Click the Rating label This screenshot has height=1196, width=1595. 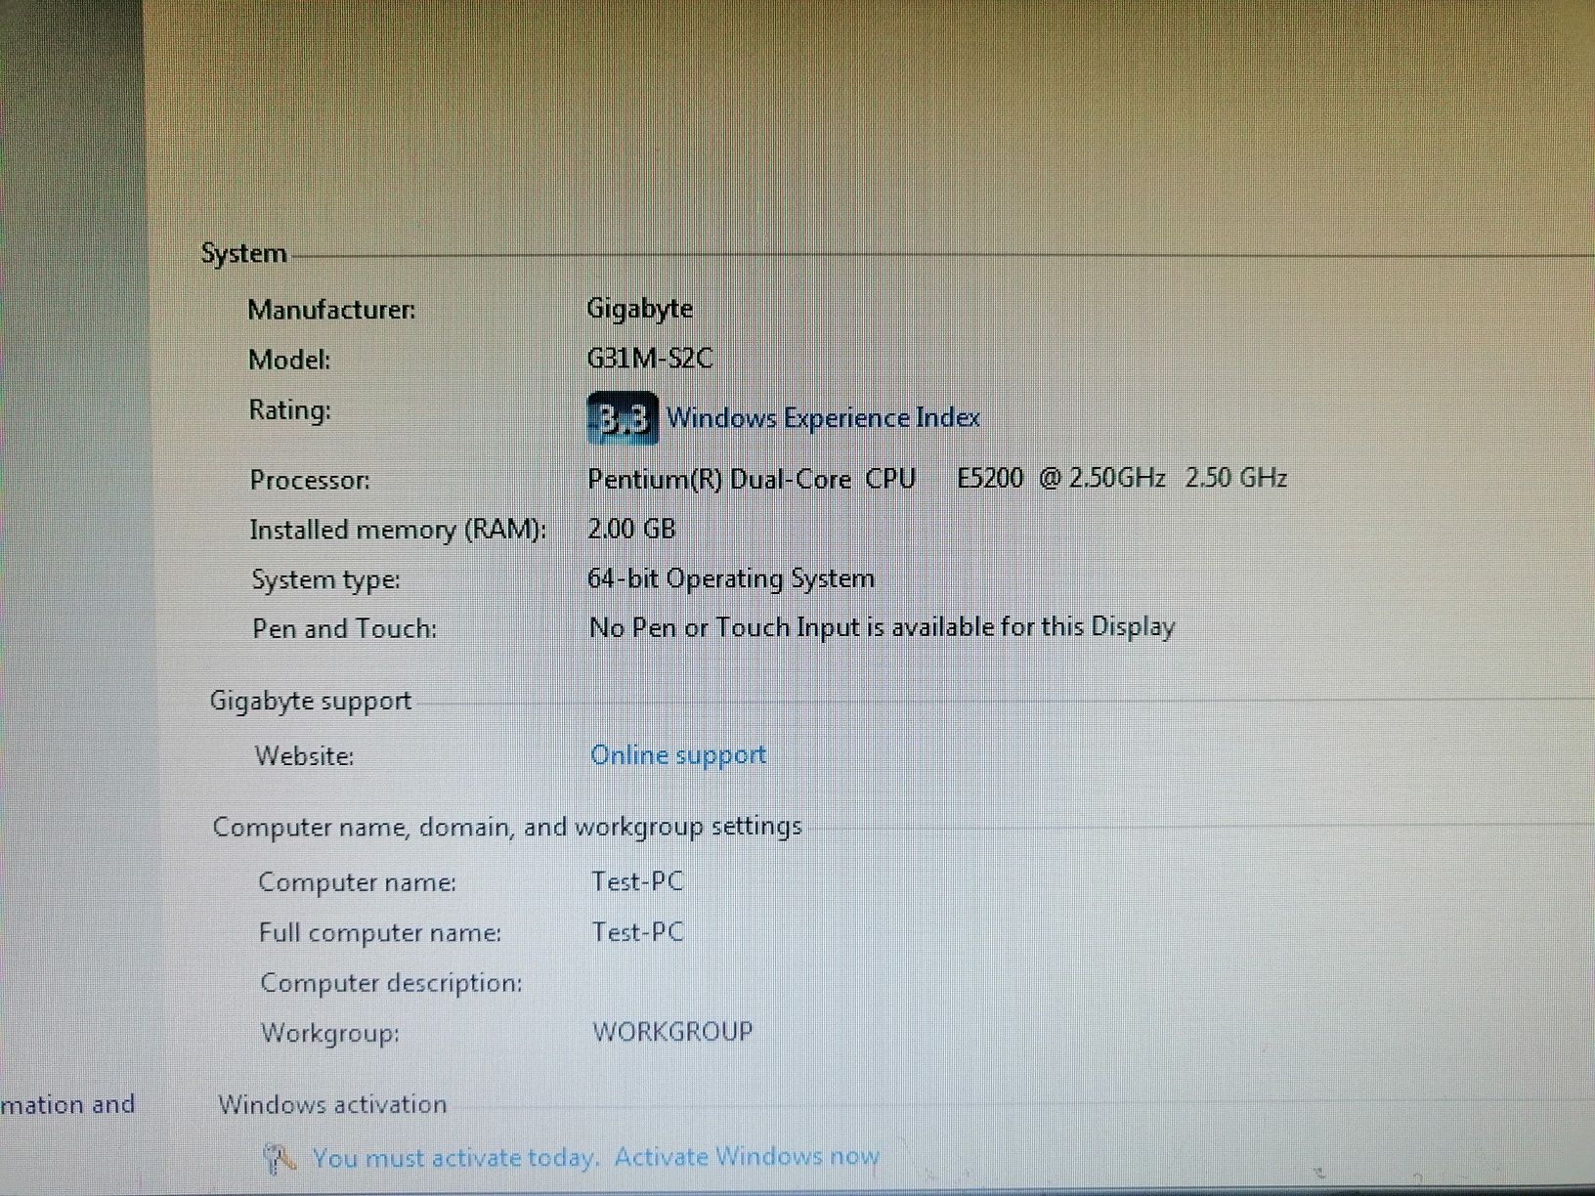tap(289, 410)
